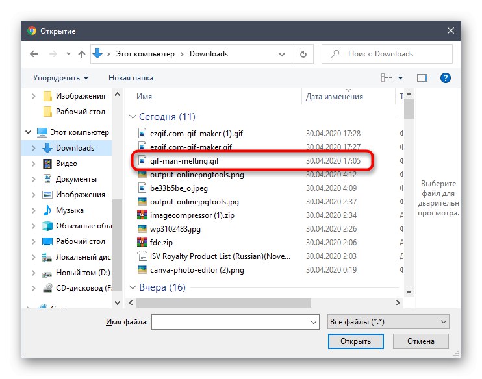Go back with the left arrow
The width and height of the screenshot is (482, 379).
pos(34,54)
